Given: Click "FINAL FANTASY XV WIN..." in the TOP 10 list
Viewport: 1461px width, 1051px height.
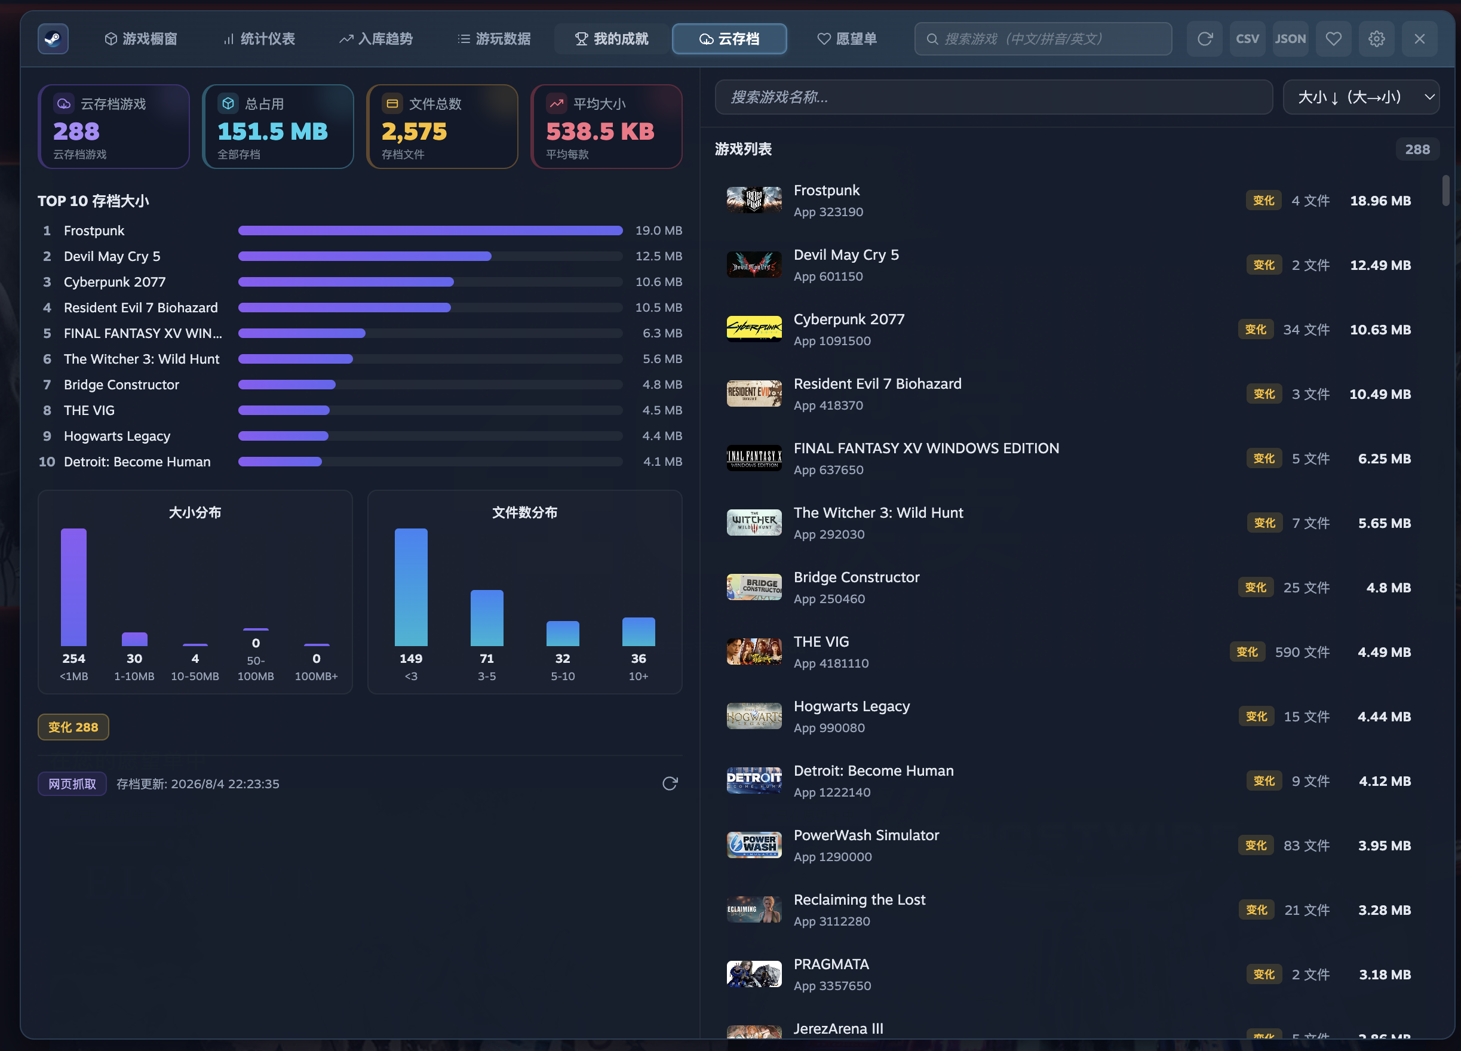Looking at the screenshot, I should tap(143, 333).
